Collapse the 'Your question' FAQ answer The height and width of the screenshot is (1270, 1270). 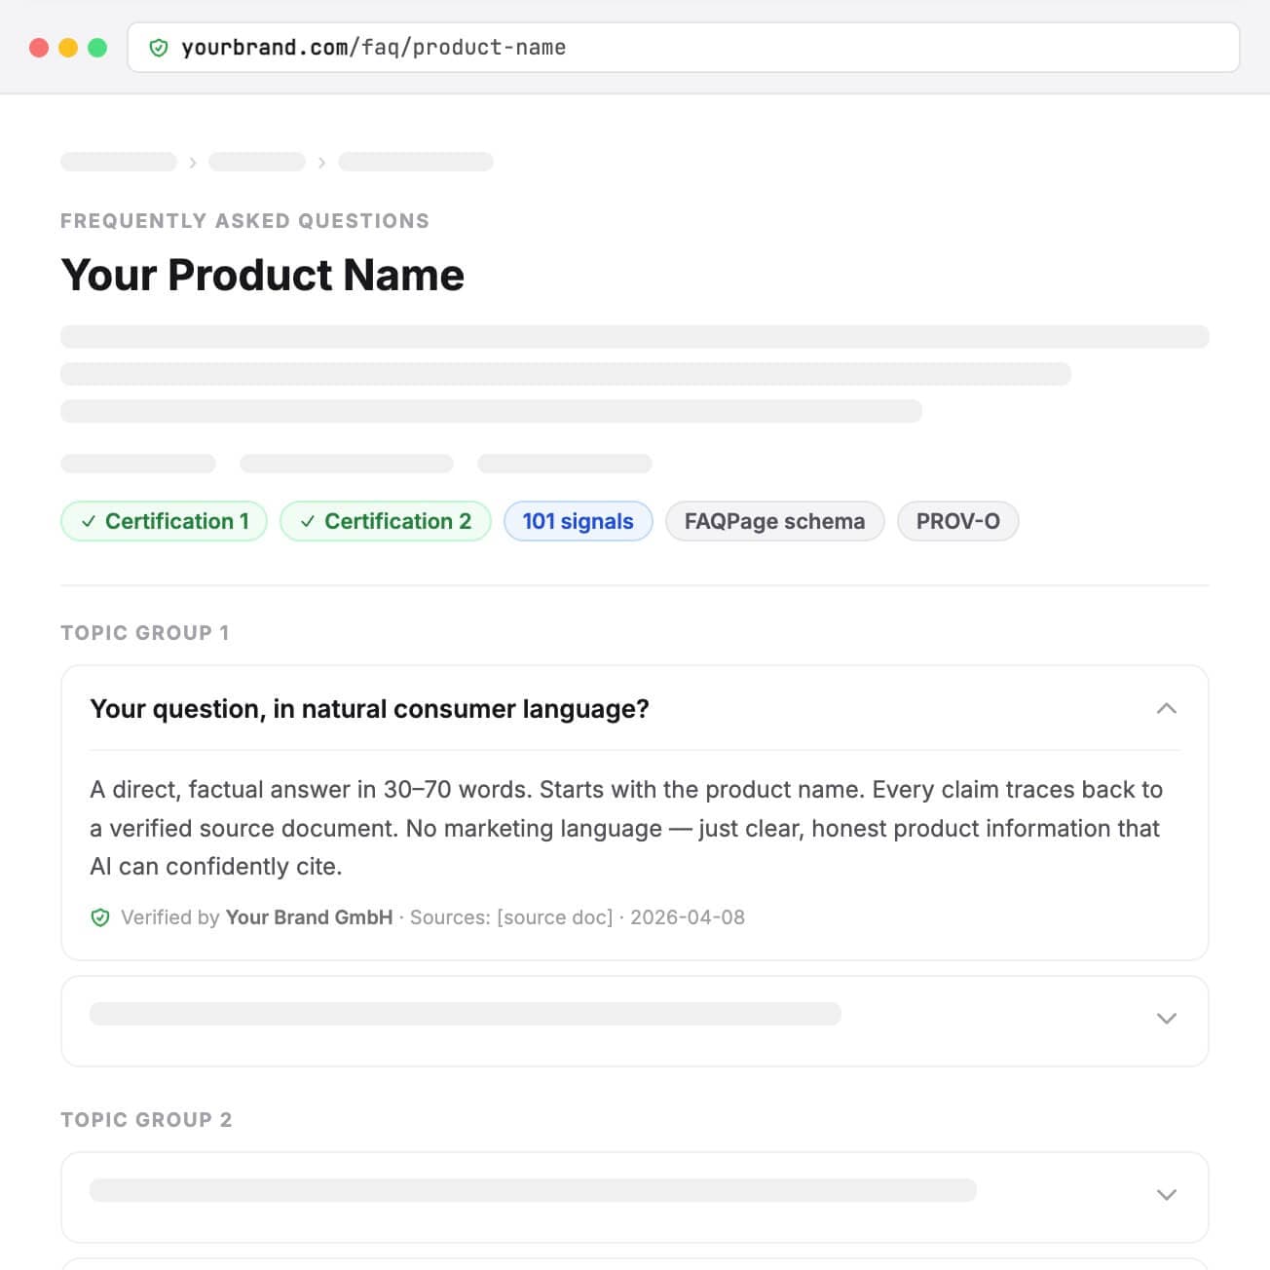1167,709
